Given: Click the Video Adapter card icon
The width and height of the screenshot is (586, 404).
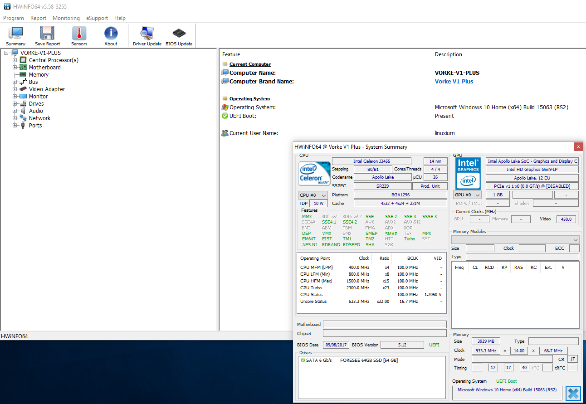Looking at the screenshot, I should point(23,89).
